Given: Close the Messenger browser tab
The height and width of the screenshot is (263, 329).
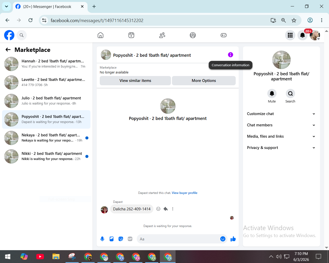Looking at the screenshot, I should pos(82,6).
